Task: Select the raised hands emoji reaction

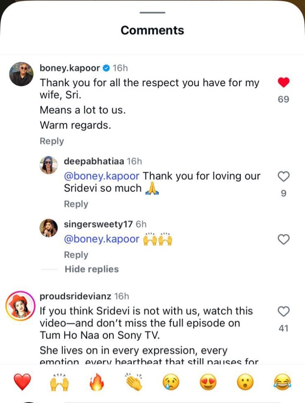Action: [59, 382]
